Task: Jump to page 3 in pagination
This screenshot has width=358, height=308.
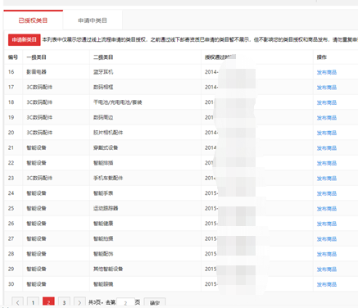Action: (64, 302)
